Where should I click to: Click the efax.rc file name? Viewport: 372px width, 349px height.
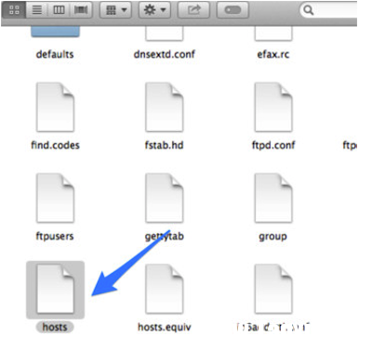[x=273, y=55]
